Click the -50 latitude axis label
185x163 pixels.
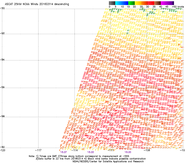tap(2, 8)
